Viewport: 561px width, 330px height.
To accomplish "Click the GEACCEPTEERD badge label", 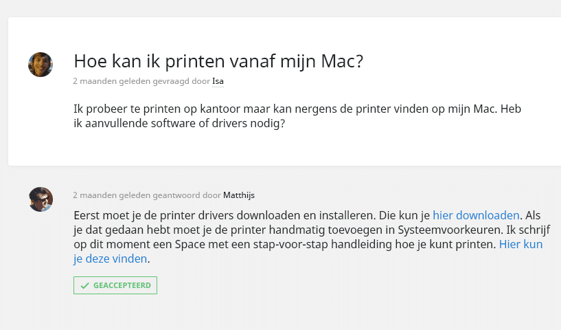I will (x=122, y=285).
